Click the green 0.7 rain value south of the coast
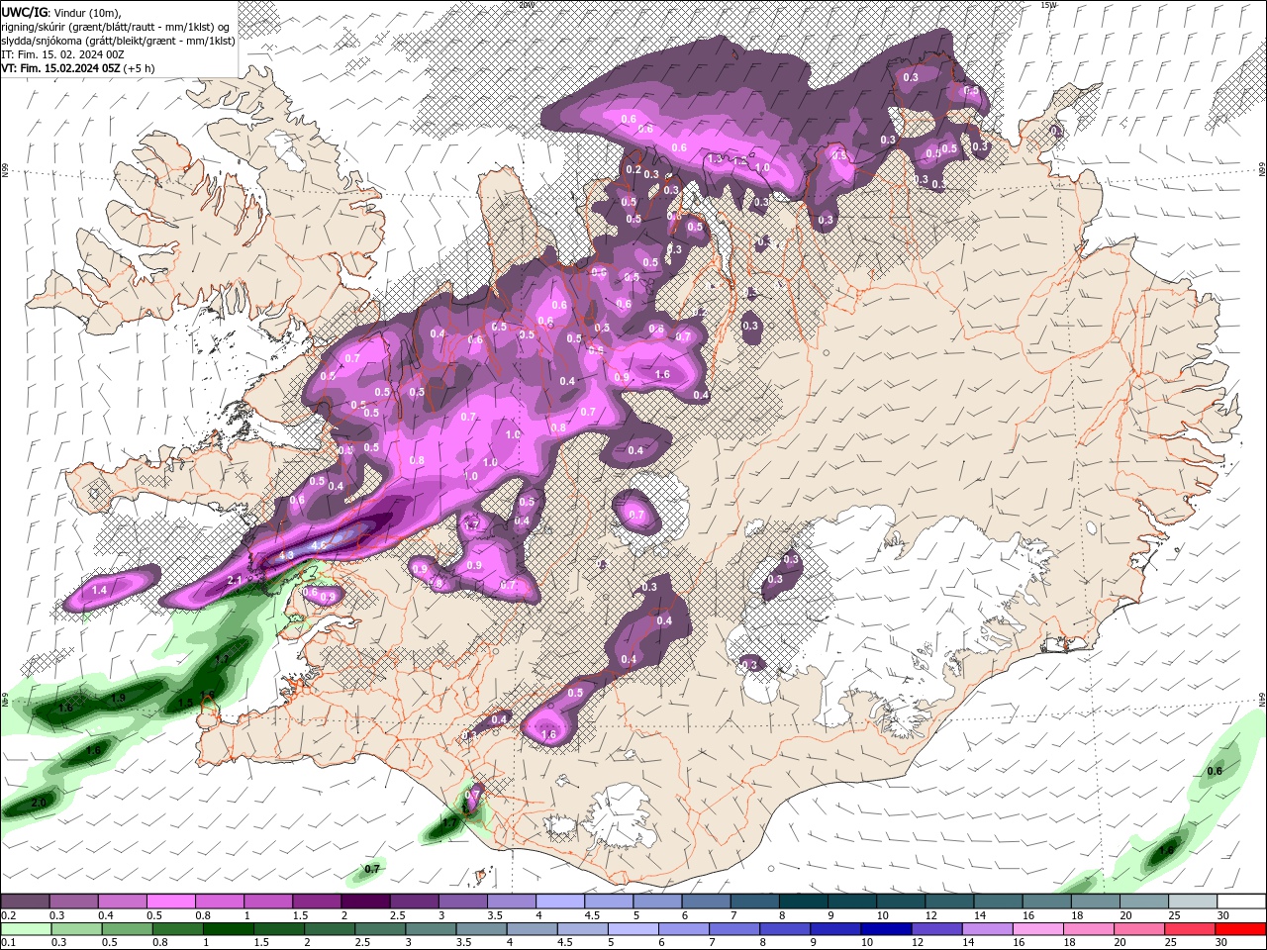This screenshot has width=1267, height=950. point(372,869)
